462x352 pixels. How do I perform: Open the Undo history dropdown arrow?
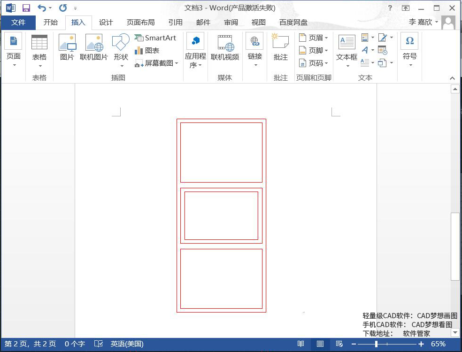(x=50, y=8)
